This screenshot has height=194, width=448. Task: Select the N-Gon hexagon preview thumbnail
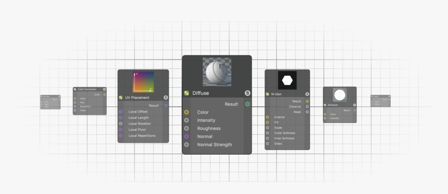(x=287, y=80)
